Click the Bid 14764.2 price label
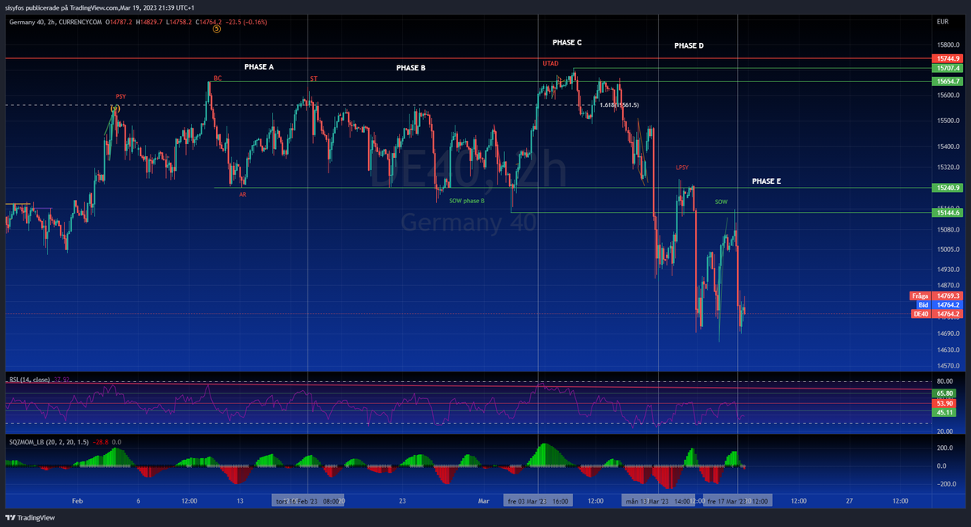The image size is (971, 527). click(939, 304)
